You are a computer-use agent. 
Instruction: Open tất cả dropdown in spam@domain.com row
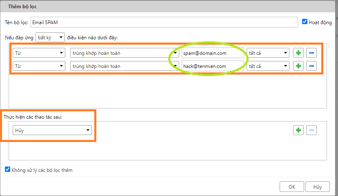(x=268, y=53)
